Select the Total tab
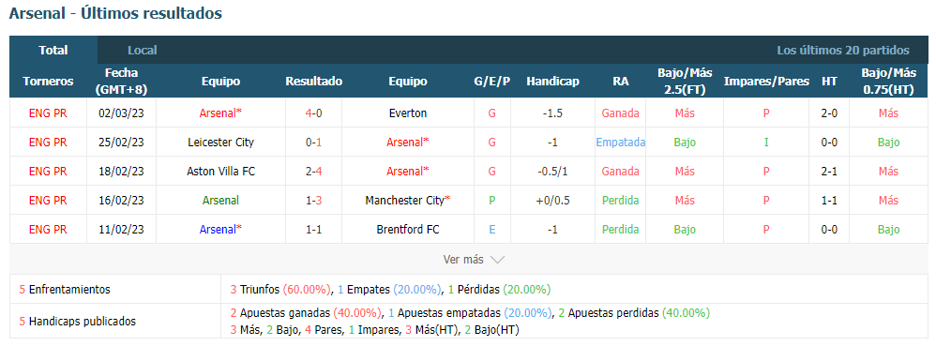The image size is (936, 346). 53,50
